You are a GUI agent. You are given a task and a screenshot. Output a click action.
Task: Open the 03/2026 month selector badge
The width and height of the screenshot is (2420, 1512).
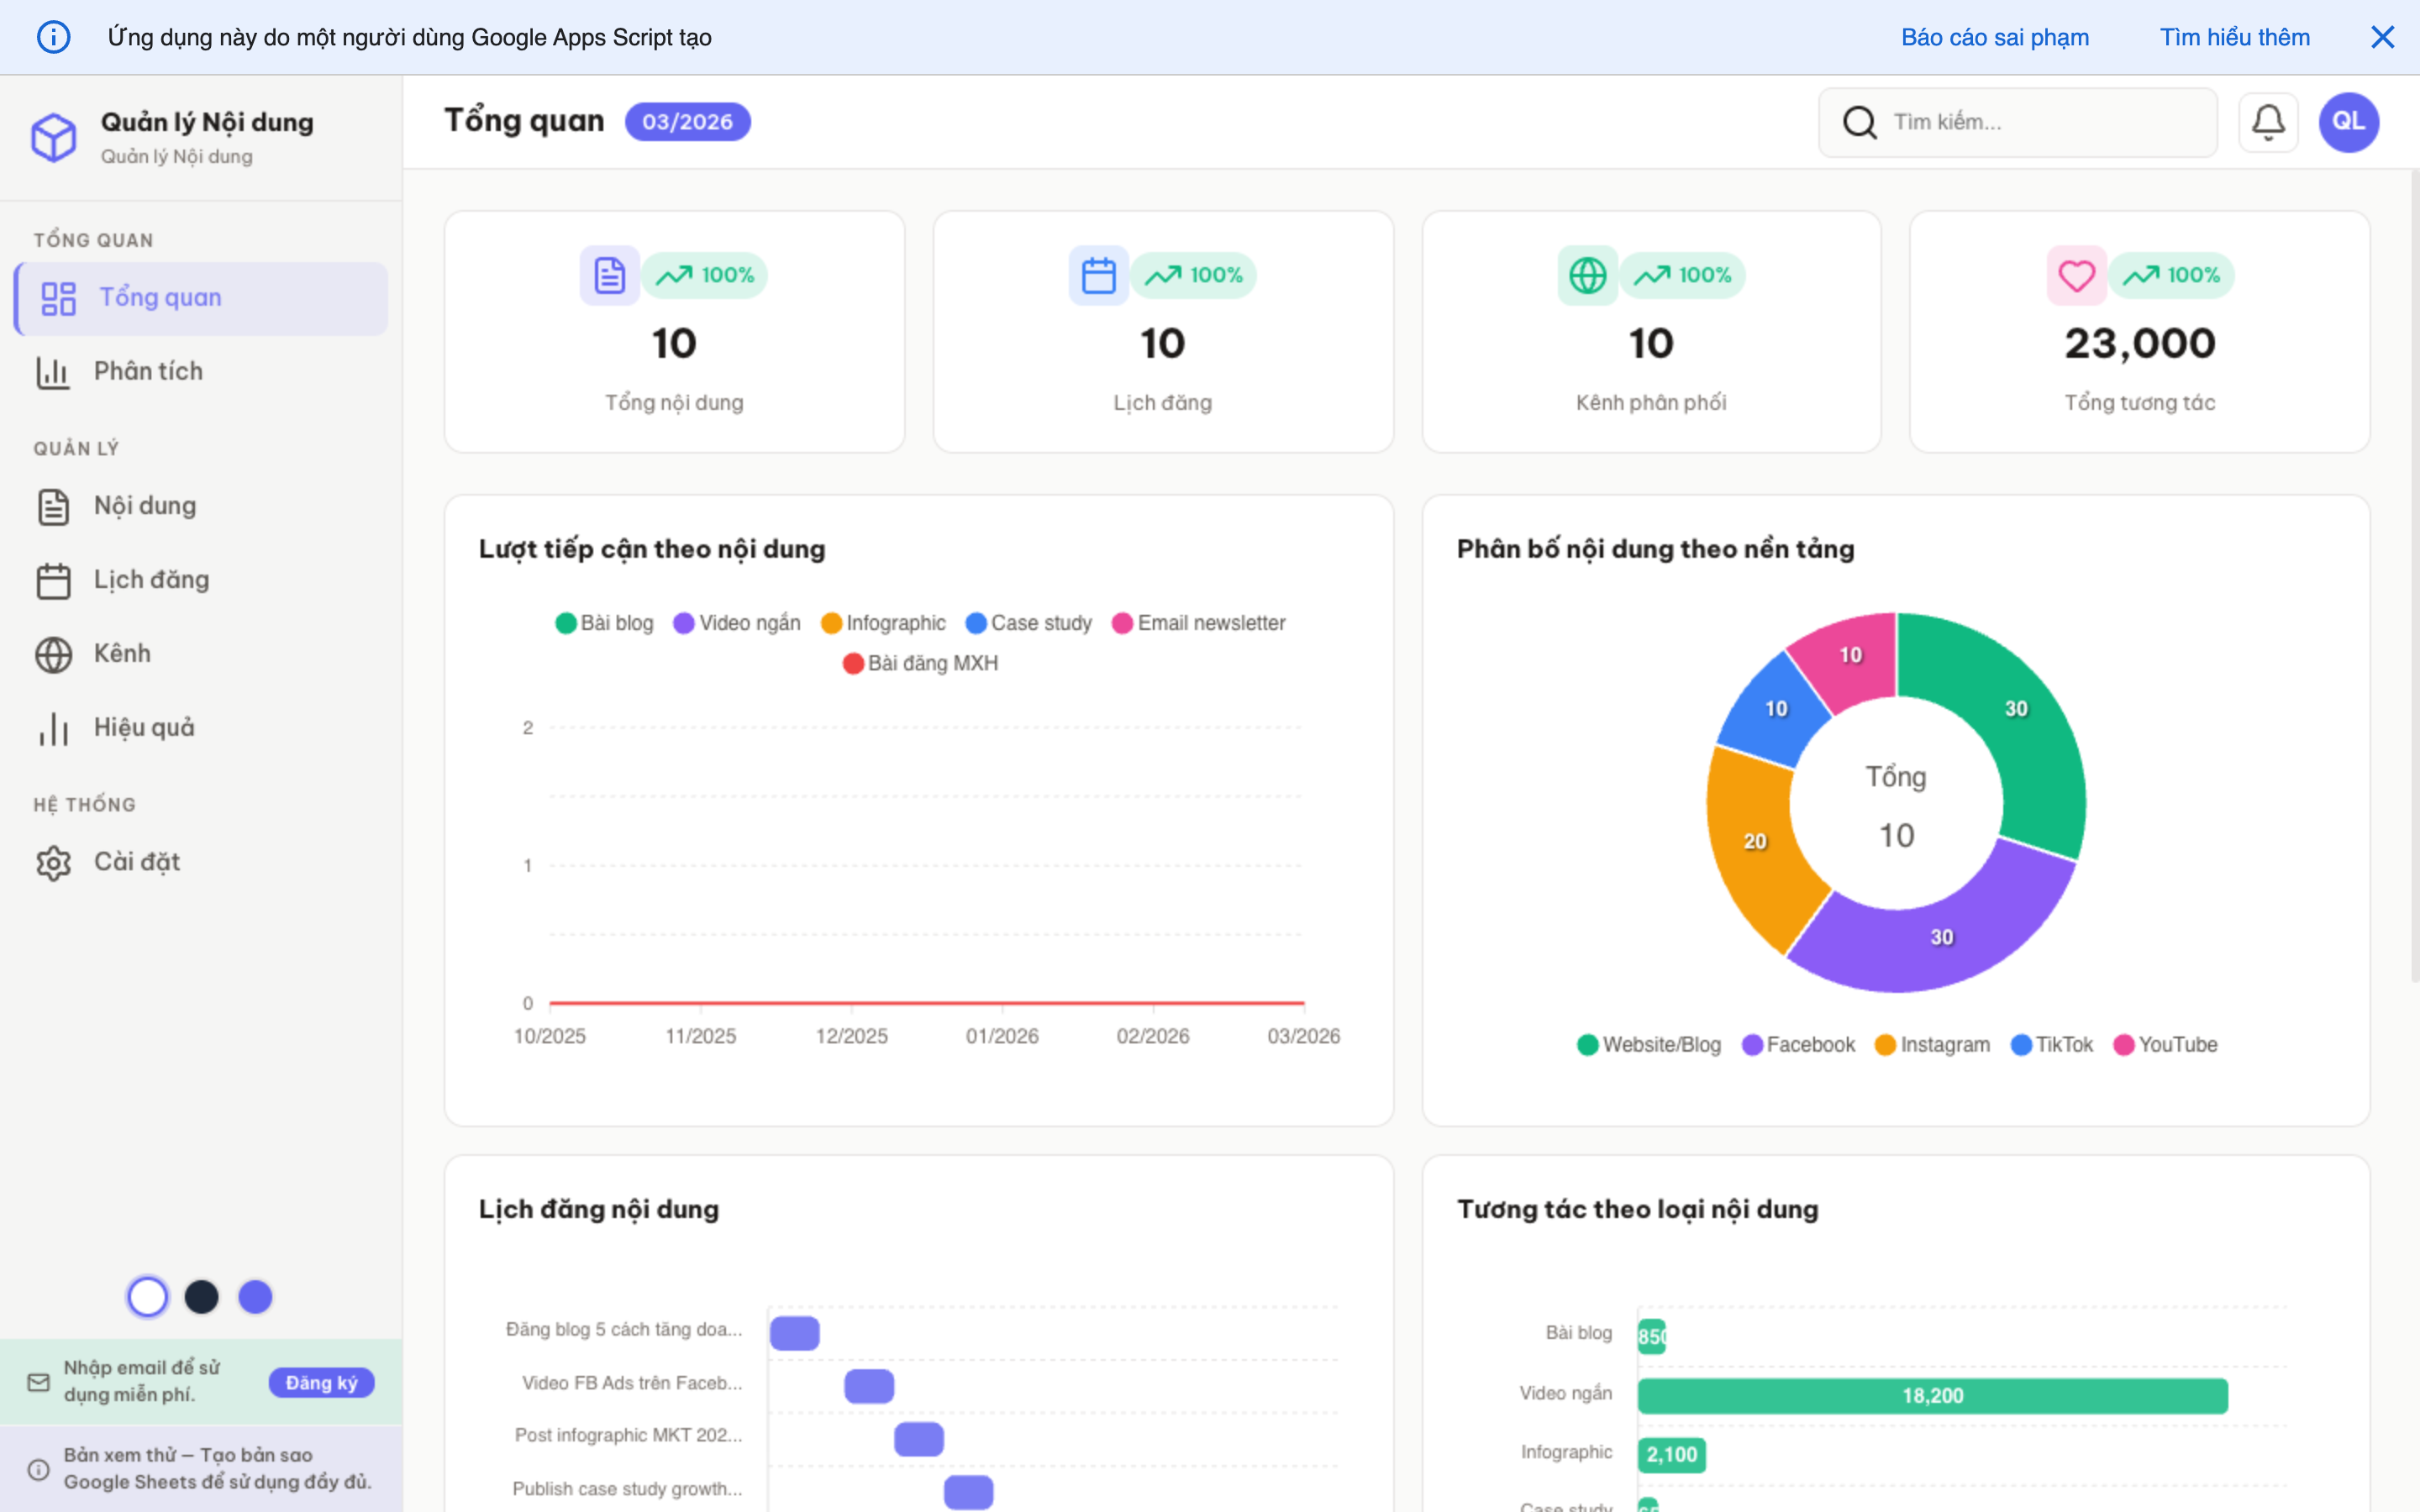[x=687, y=122]
